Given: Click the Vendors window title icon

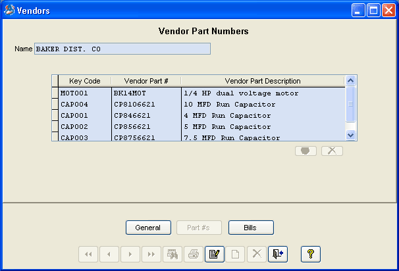Looking at the screenshot, I should pos(9,11).
